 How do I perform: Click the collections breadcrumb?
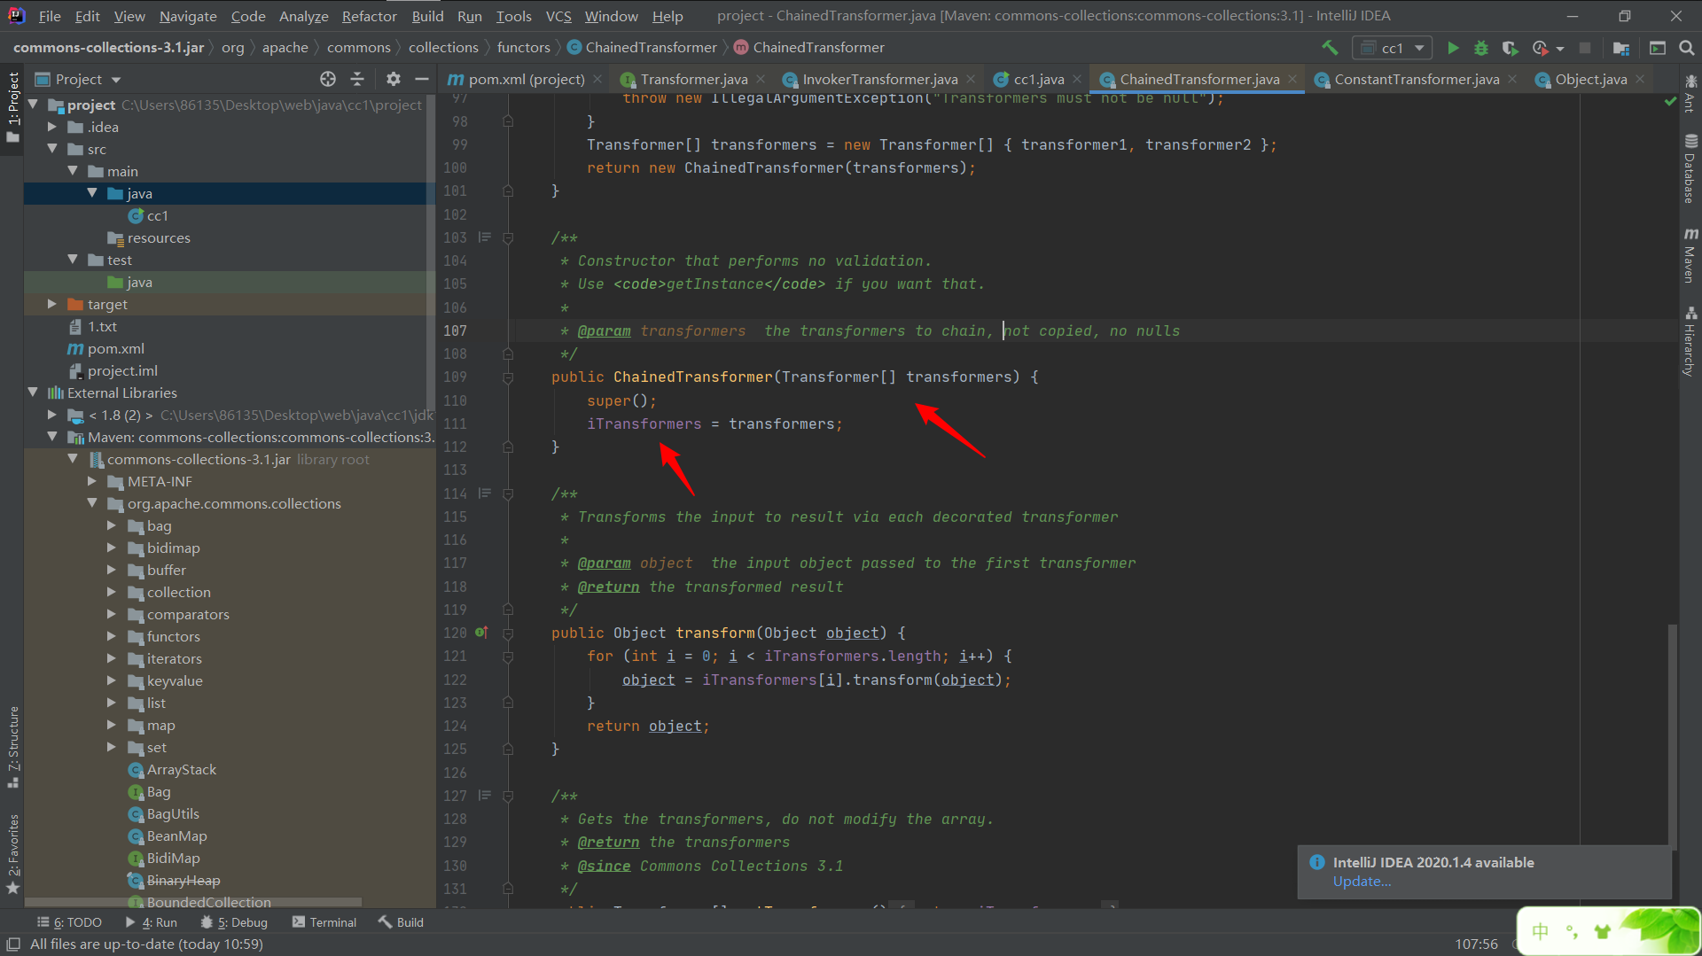coord(443,48)
